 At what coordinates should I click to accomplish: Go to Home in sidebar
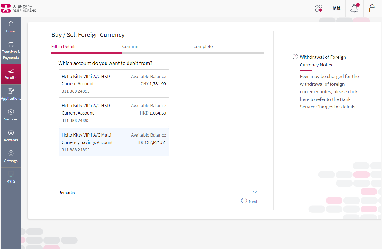(11, 27)
